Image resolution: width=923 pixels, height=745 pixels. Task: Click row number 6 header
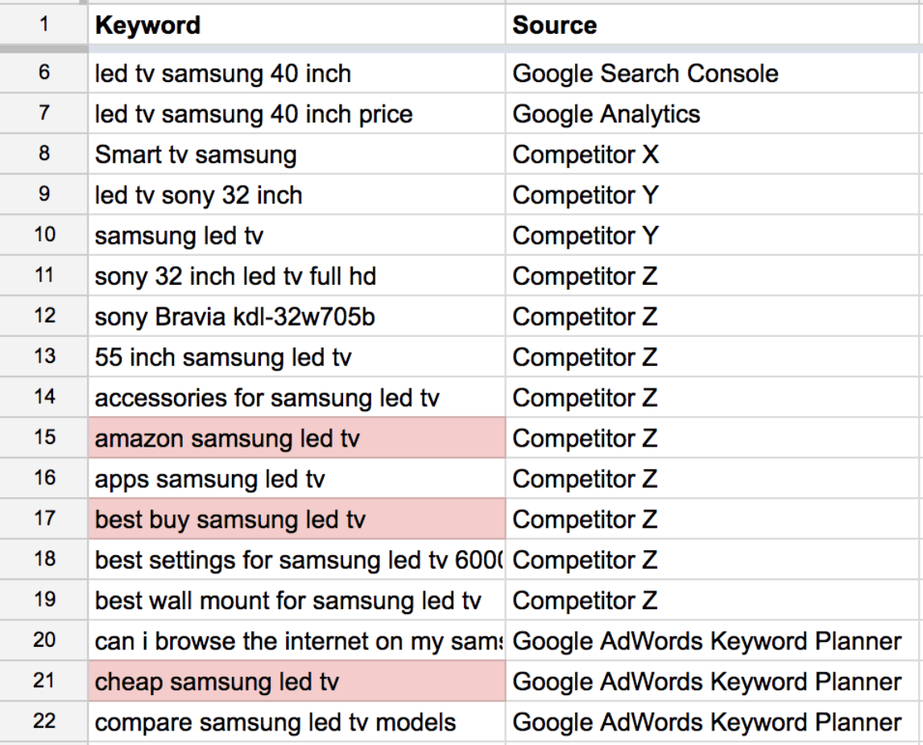tap(43, 73)
